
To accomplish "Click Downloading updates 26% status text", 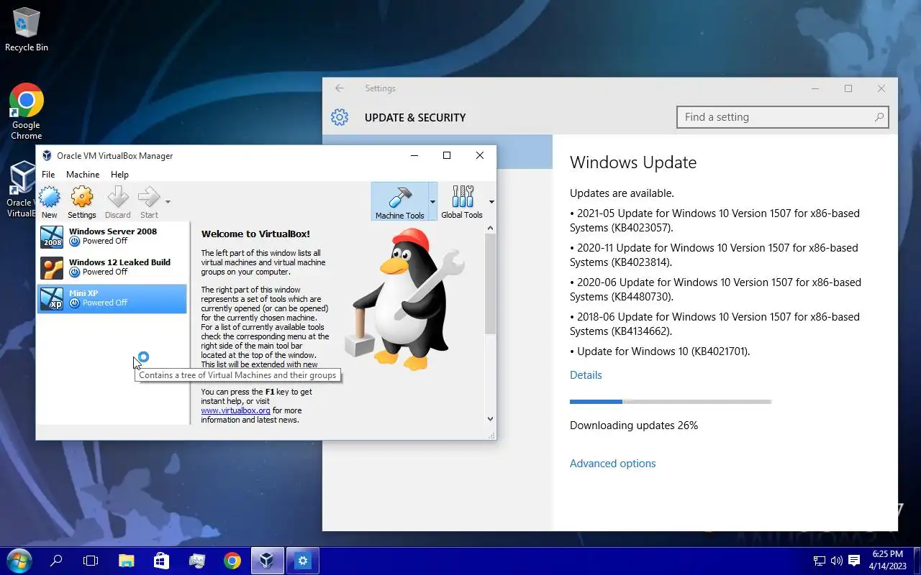I will click(x=634, y=425).
